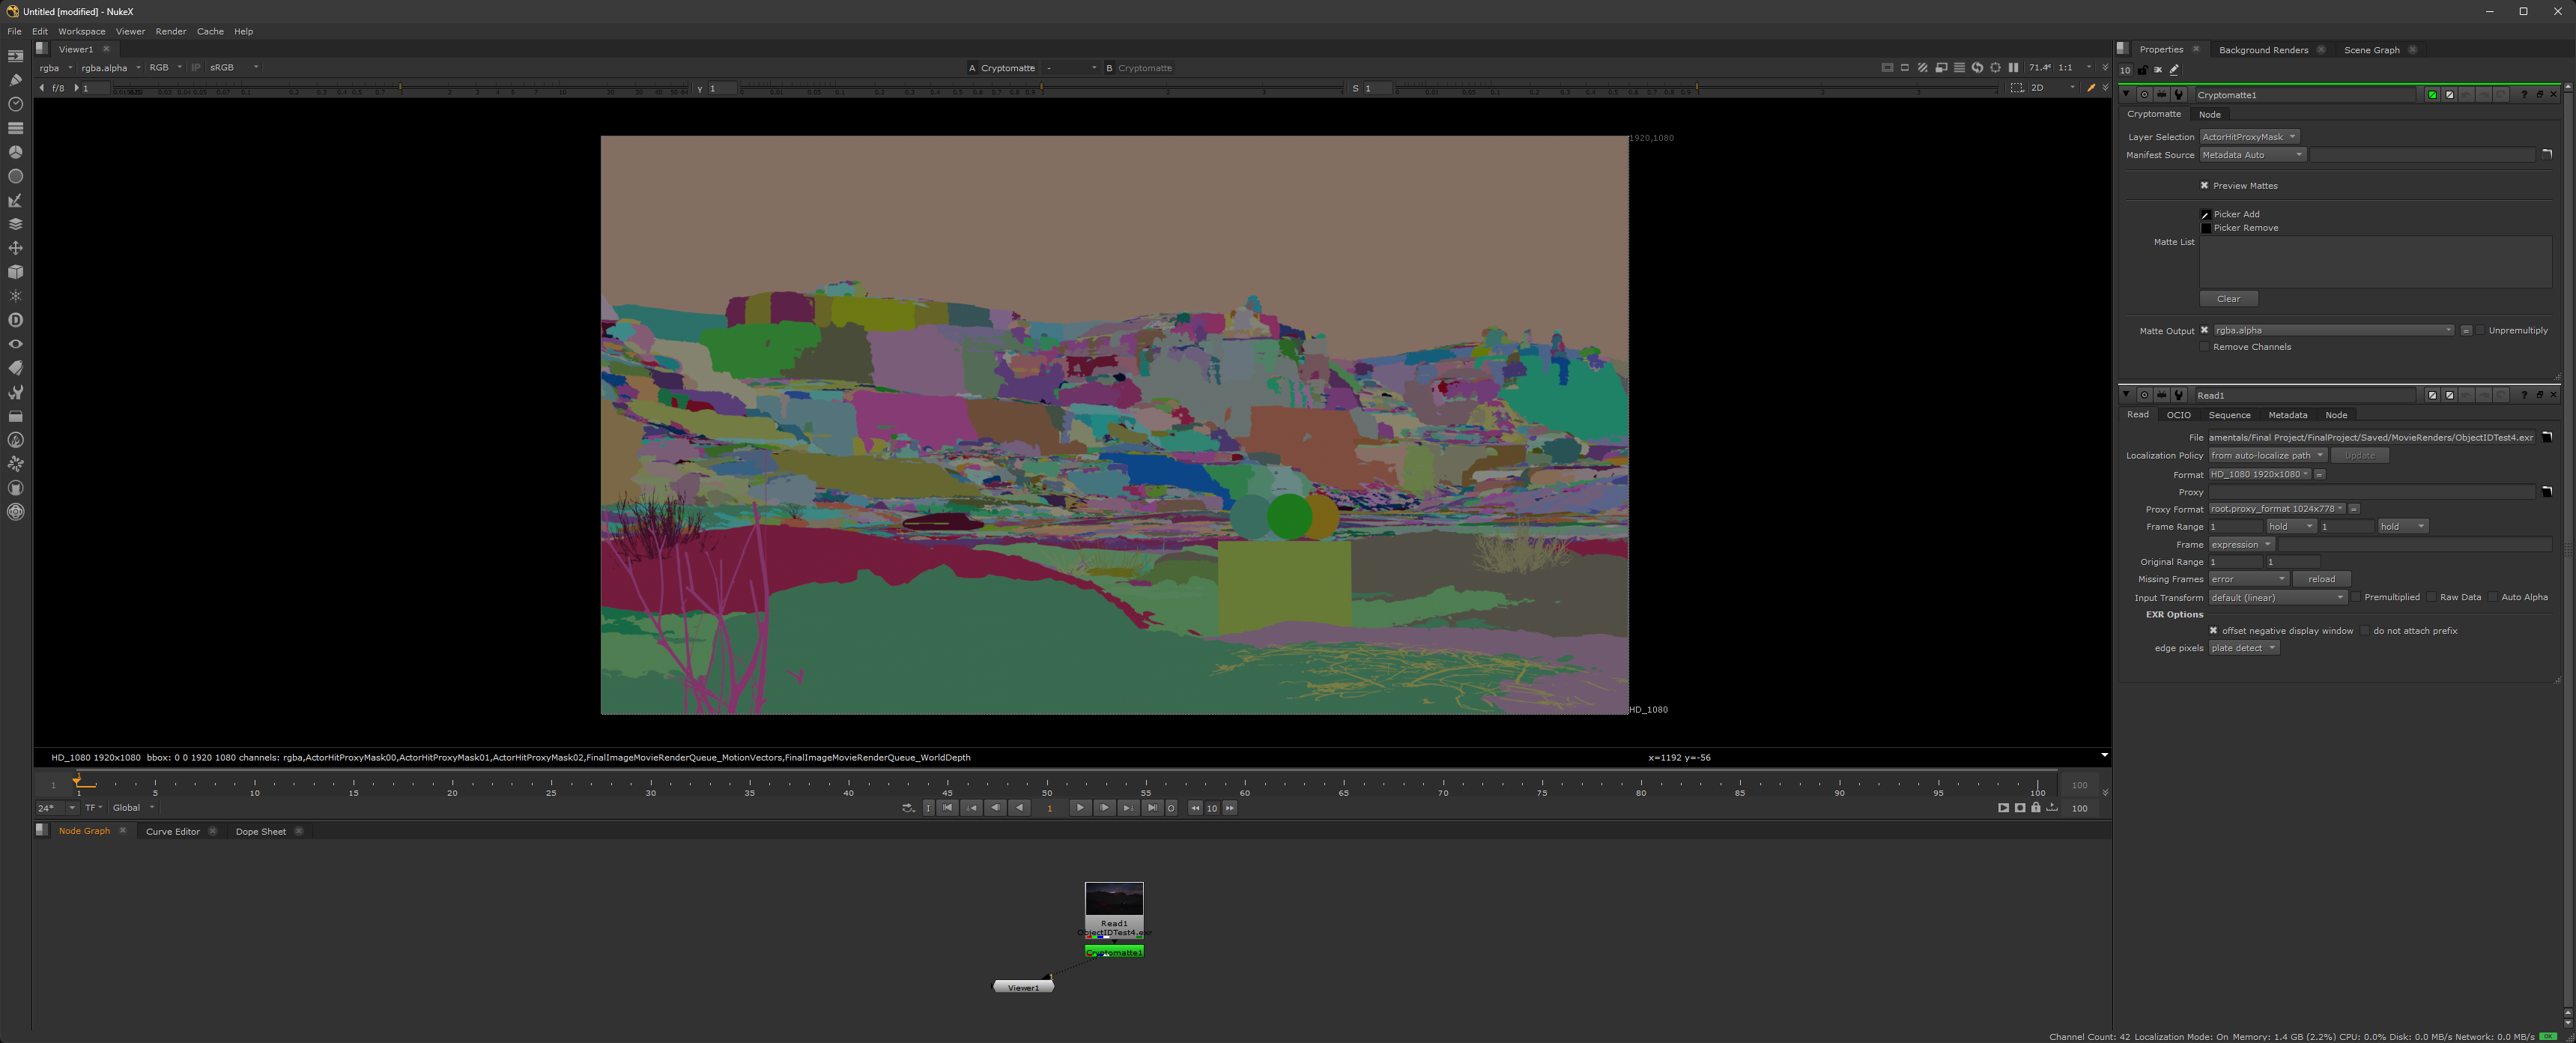2576x1043 pixels.
Task: Toggle Preview Mattes checkbox
Action: [2204, 185]
